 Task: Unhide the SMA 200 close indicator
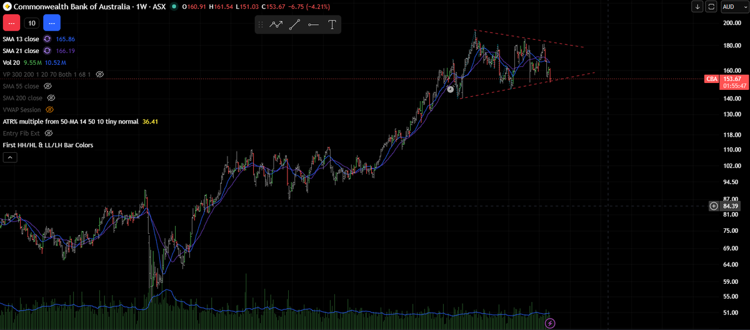51,98
